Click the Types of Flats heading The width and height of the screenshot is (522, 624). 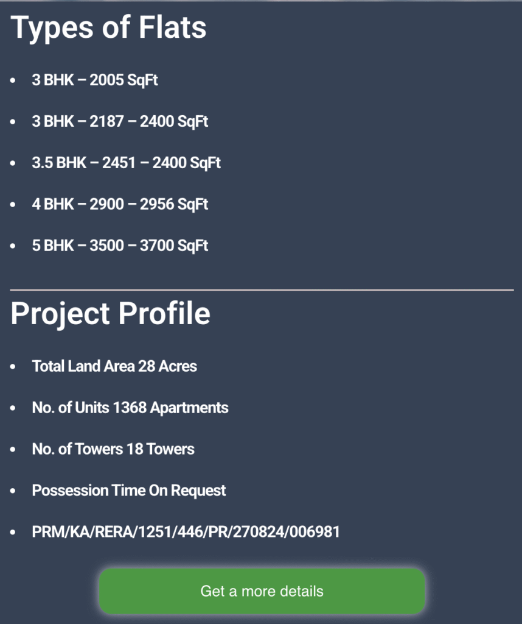tap(108, 28)
